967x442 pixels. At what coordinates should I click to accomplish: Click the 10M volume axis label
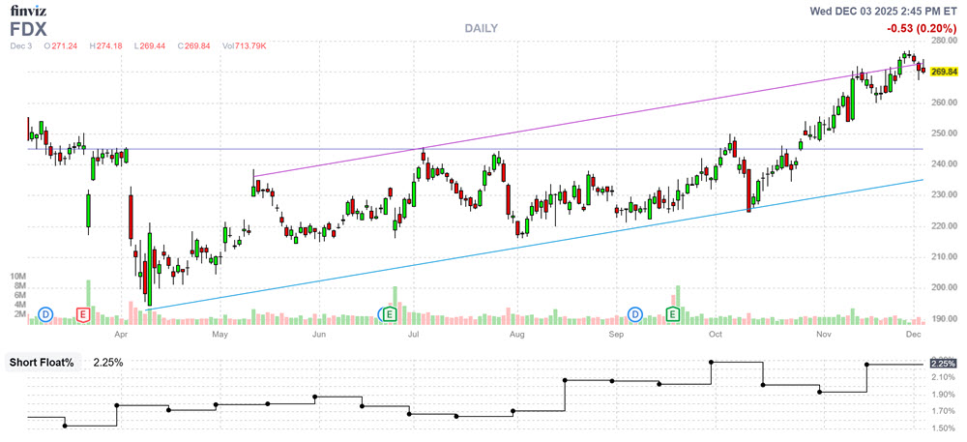tap(18, 277)
